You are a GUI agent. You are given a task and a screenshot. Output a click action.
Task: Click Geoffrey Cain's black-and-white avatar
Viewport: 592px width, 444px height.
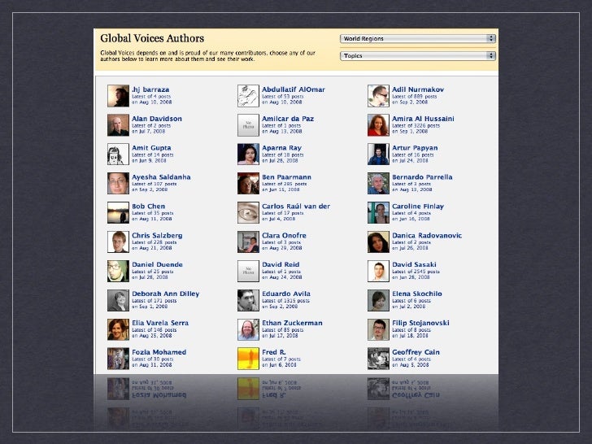378,359
